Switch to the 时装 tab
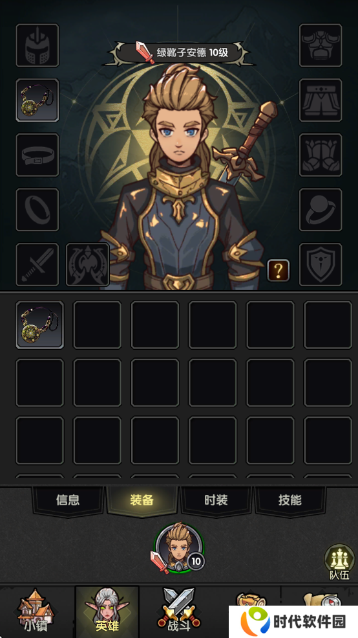Image resolution: width=358 pixels, height=638 pixels. coord(216,501)
